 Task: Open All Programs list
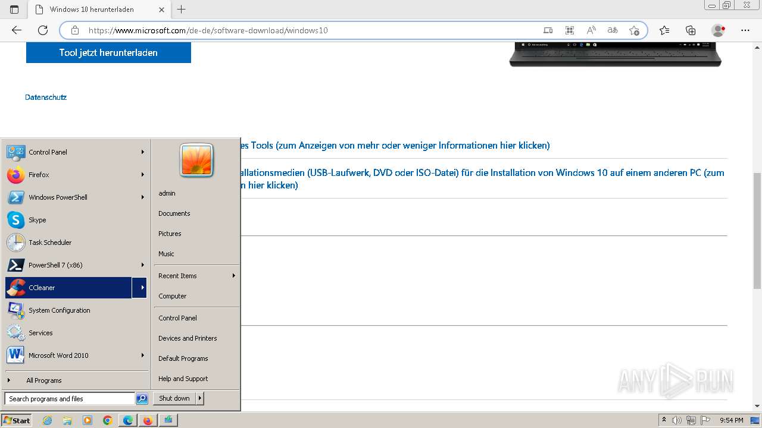point(76,380)
